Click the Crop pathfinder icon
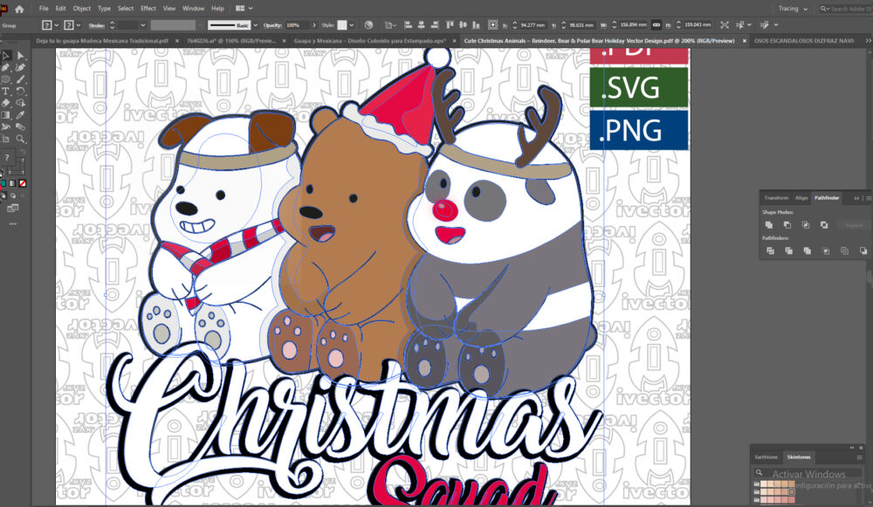Screen dimensions: 873x507 tap(826, 251)
